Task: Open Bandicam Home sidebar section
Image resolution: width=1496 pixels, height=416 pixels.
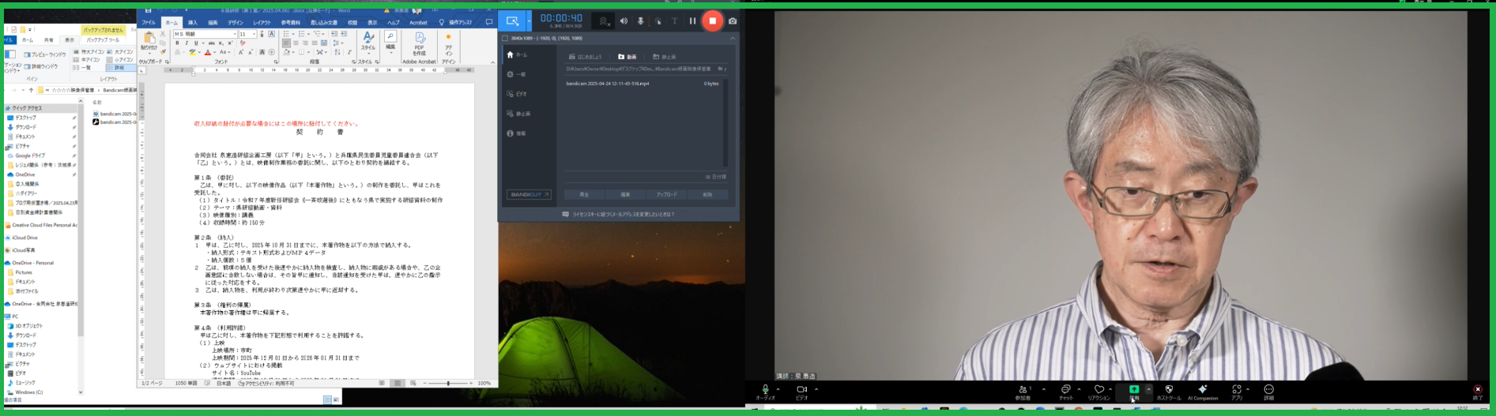Action: [x=518, y=54]
